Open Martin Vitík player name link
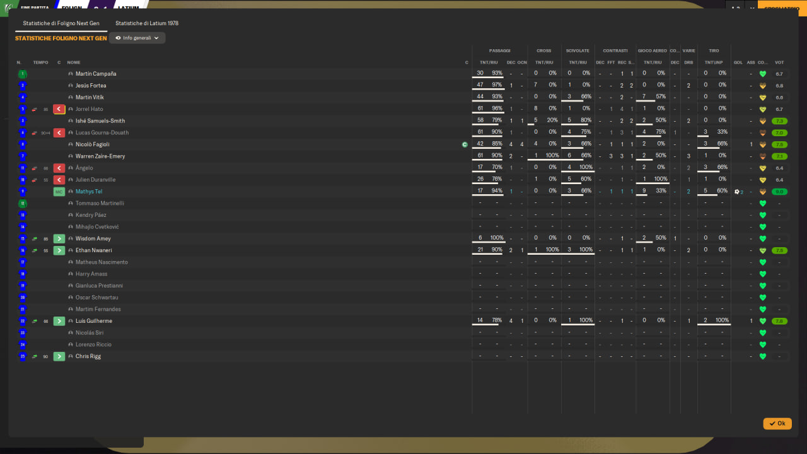 coord(90,97)
